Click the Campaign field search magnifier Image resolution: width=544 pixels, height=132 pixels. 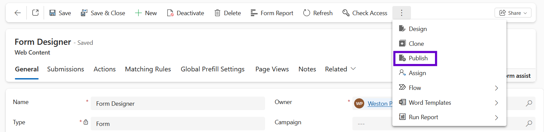(529, 124)
